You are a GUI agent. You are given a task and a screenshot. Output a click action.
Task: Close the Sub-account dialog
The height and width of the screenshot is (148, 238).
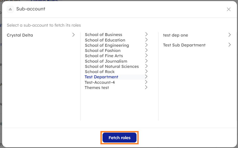pos(229,9)
